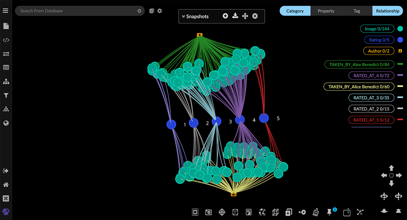Select the RATED_AT_4 relationship label

click(371, 75)
